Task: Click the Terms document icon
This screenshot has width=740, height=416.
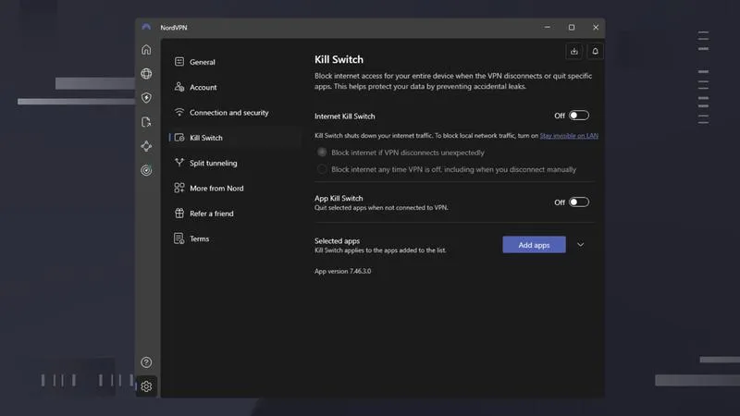Action: 179,239
